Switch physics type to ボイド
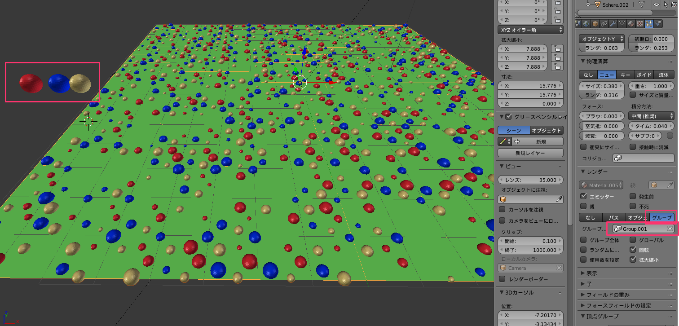679x326 pixels. point(644,75)
